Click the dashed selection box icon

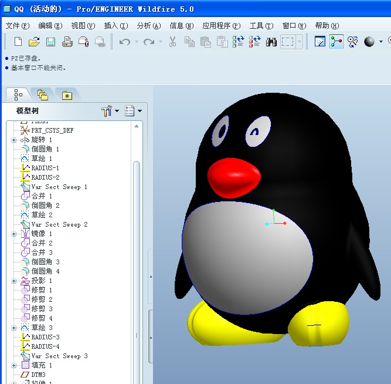(287, 42)
